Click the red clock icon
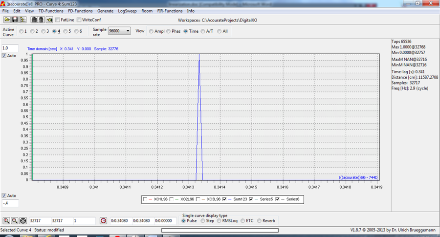Viewport: 440px width, 237px height. 103,221
